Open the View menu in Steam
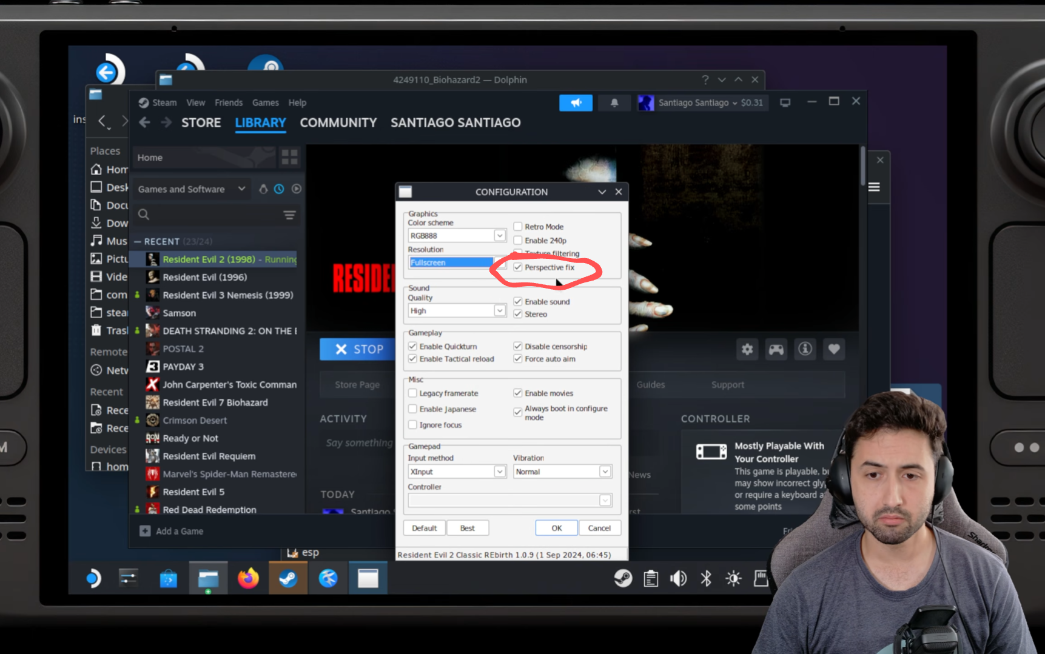 [196, 103]
